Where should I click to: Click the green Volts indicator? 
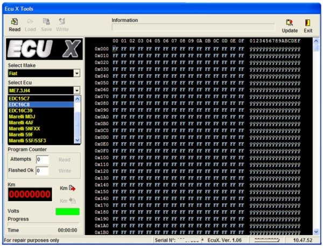68,212
